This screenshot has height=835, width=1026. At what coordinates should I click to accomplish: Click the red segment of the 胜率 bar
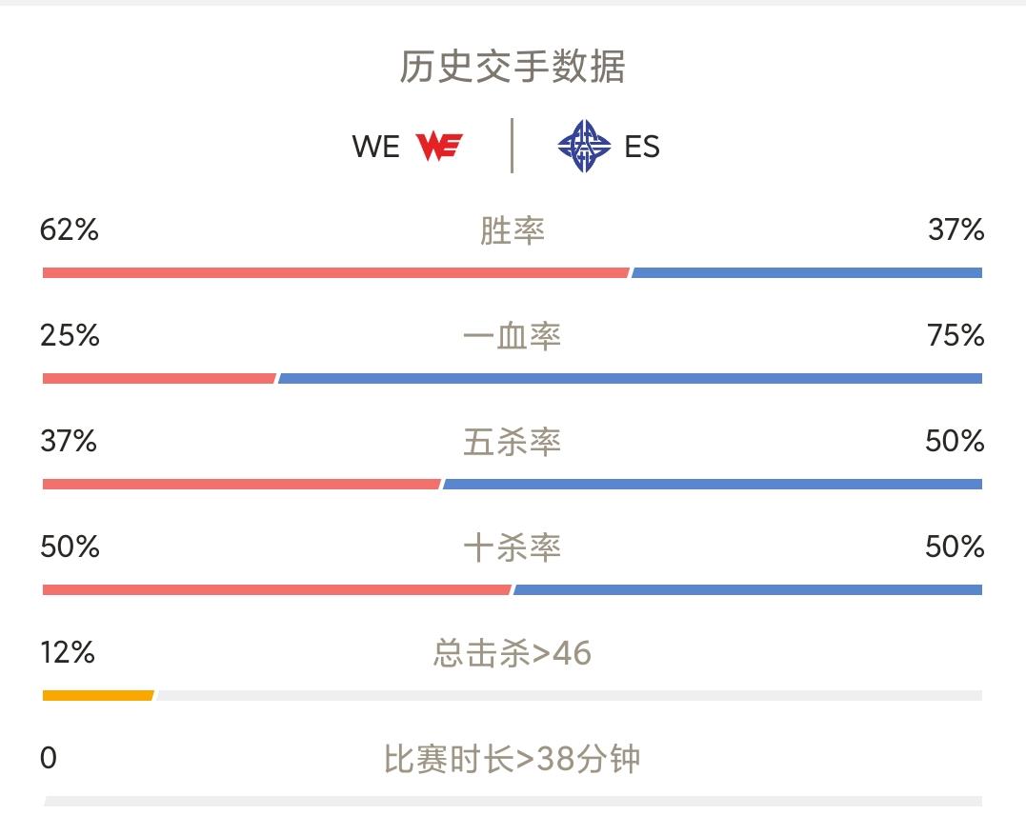coord(335,273)
